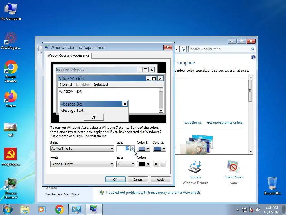This screenshot has height=215, width=286.
Task: Open Troubleshoot transparency and Aero effects link
Action: coord(153,193)
